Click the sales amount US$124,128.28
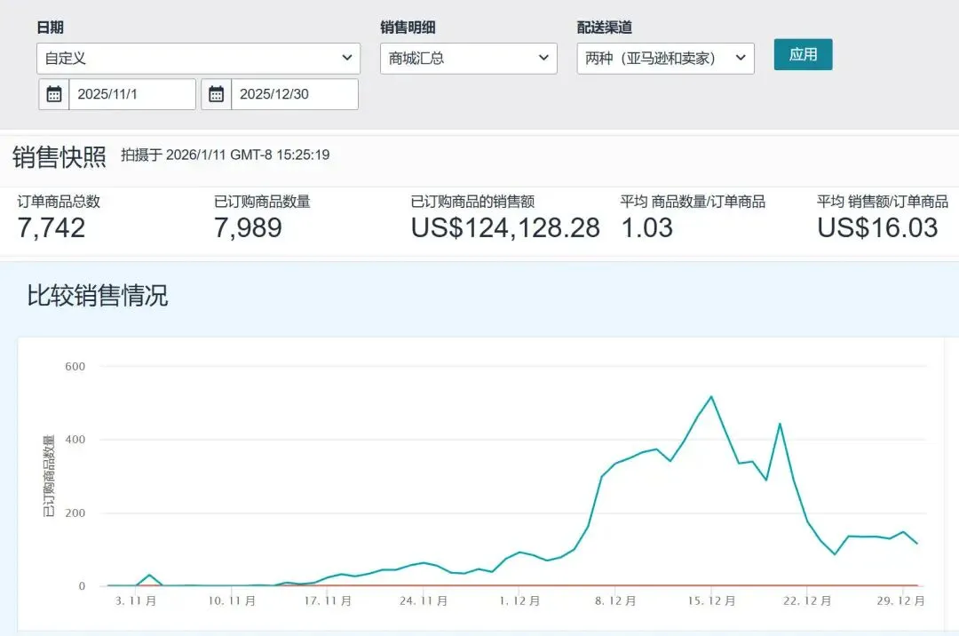 click(x=505, y=227)
